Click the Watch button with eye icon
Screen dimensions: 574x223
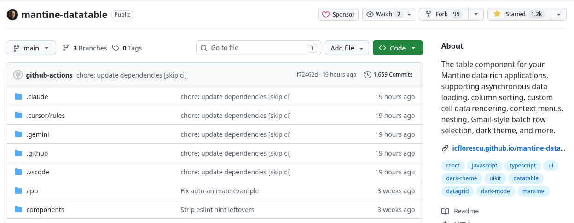pos(383,14)
